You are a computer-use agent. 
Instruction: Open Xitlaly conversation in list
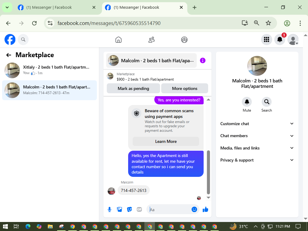[50, 70]
